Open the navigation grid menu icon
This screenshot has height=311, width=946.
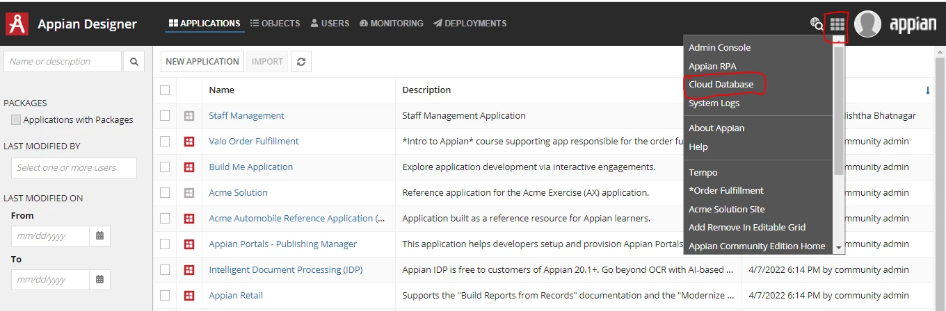point(837,24)
